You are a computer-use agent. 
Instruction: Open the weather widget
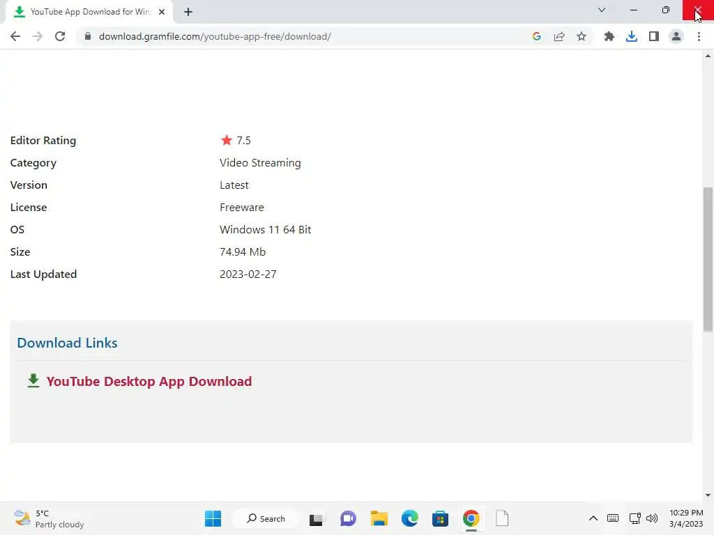[48, 518]
